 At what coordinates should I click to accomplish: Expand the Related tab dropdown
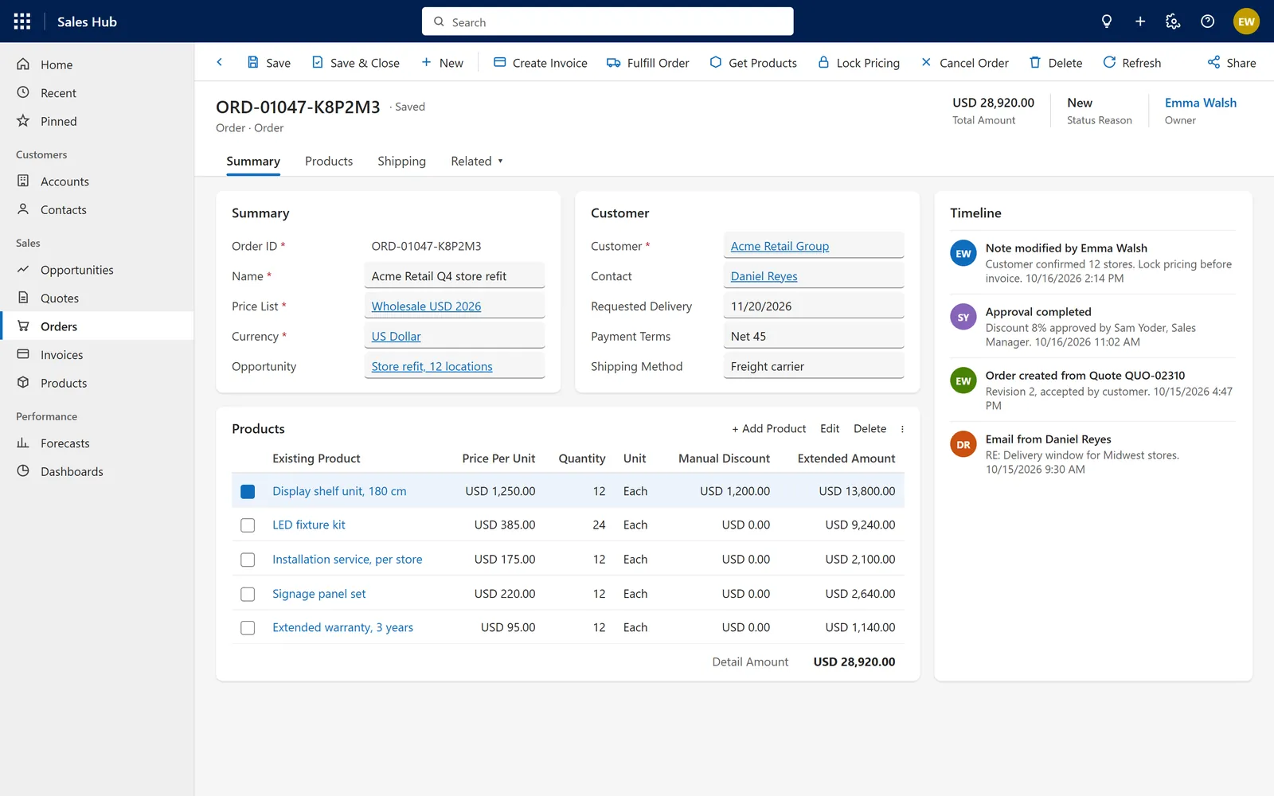point(477,161)
